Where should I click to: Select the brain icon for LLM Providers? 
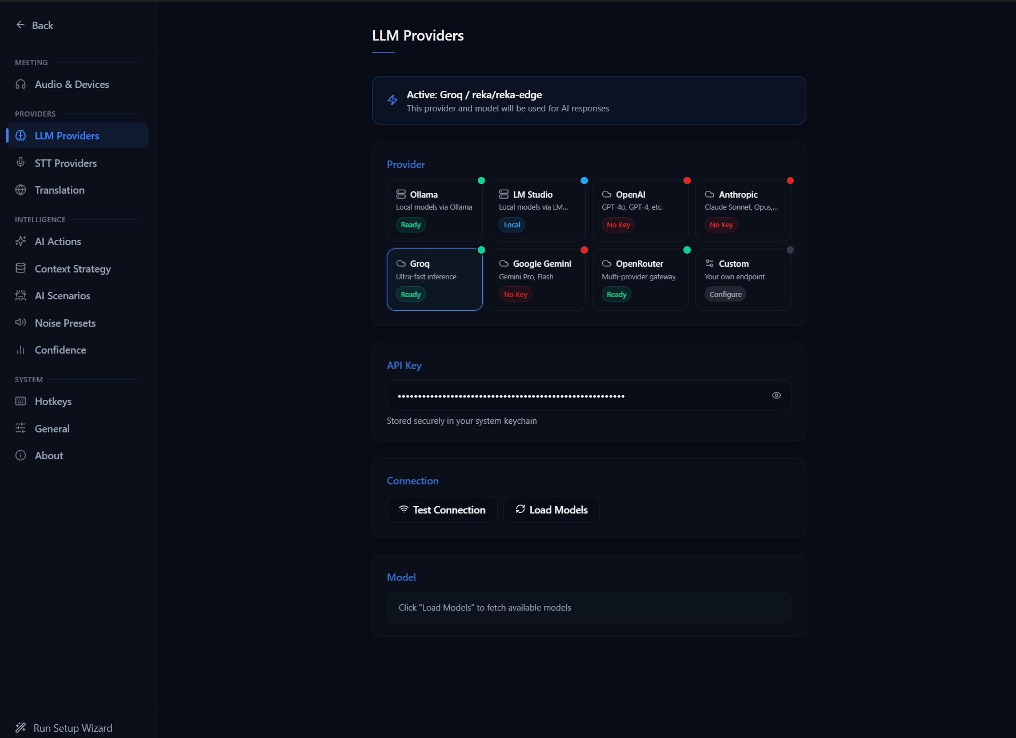[x=21, y=135]
